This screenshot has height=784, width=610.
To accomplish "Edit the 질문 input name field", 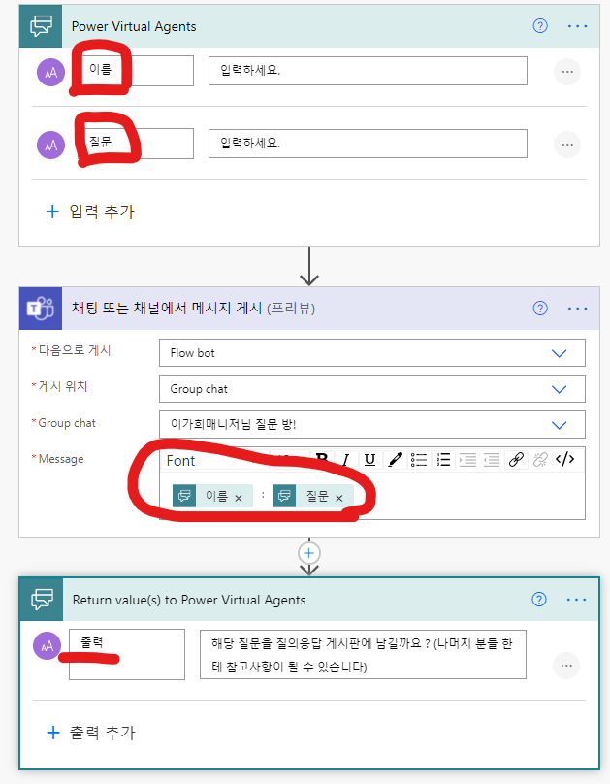I will [133, 144].
